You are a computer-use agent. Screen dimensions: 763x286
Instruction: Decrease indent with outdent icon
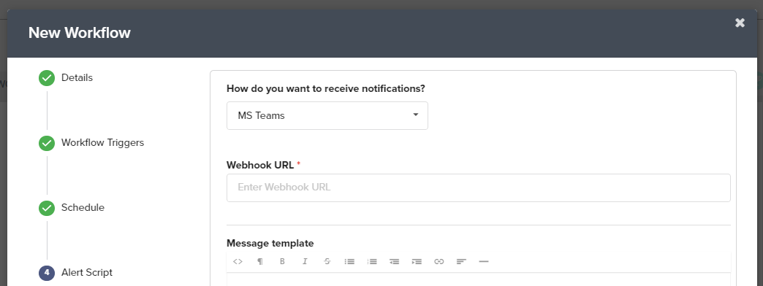394,261
